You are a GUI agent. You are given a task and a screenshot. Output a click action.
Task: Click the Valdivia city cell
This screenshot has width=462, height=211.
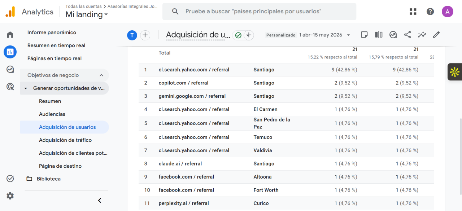pyautogui.click(x=263, y=150)
